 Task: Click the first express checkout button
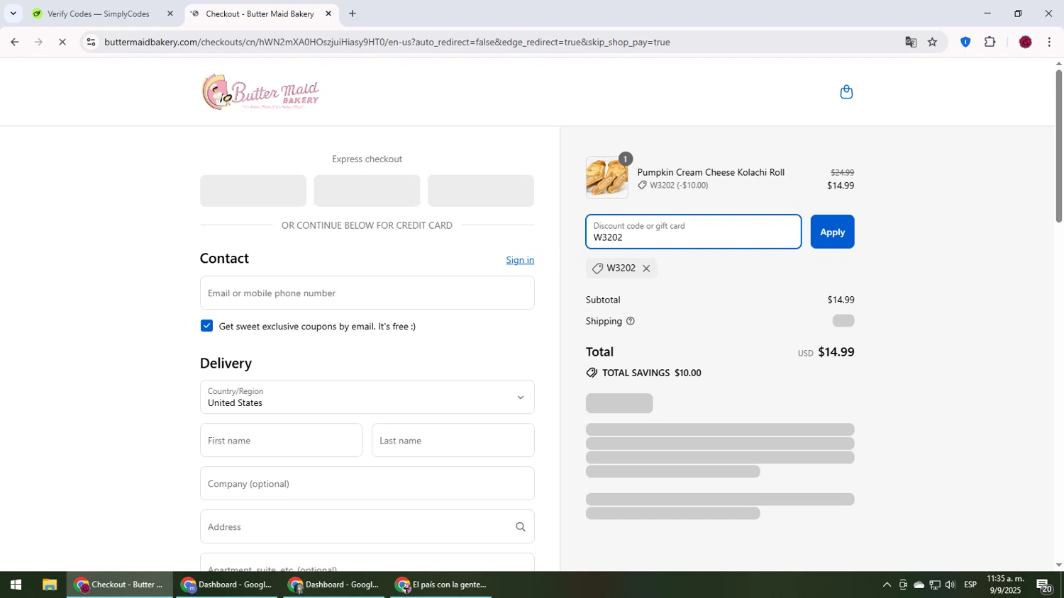pos(253,191)
